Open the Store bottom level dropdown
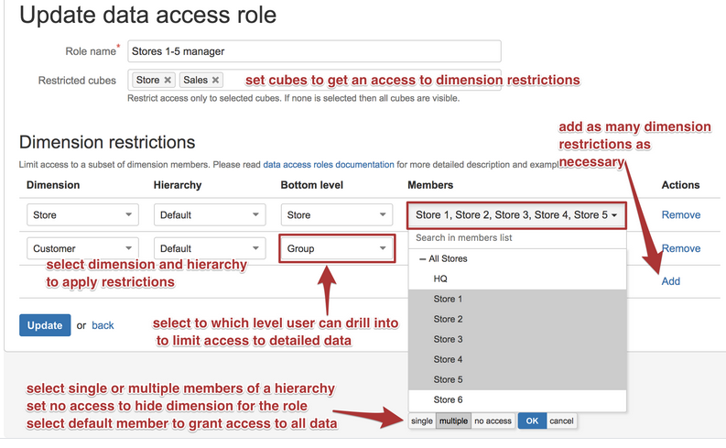This screenshot has width=726, height=448. 335,215
